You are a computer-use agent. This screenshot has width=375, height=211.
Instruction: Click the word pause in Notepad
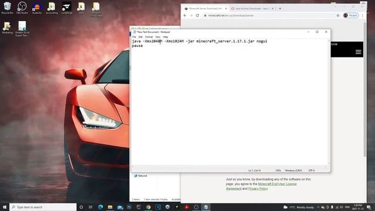tap(137, 46)
